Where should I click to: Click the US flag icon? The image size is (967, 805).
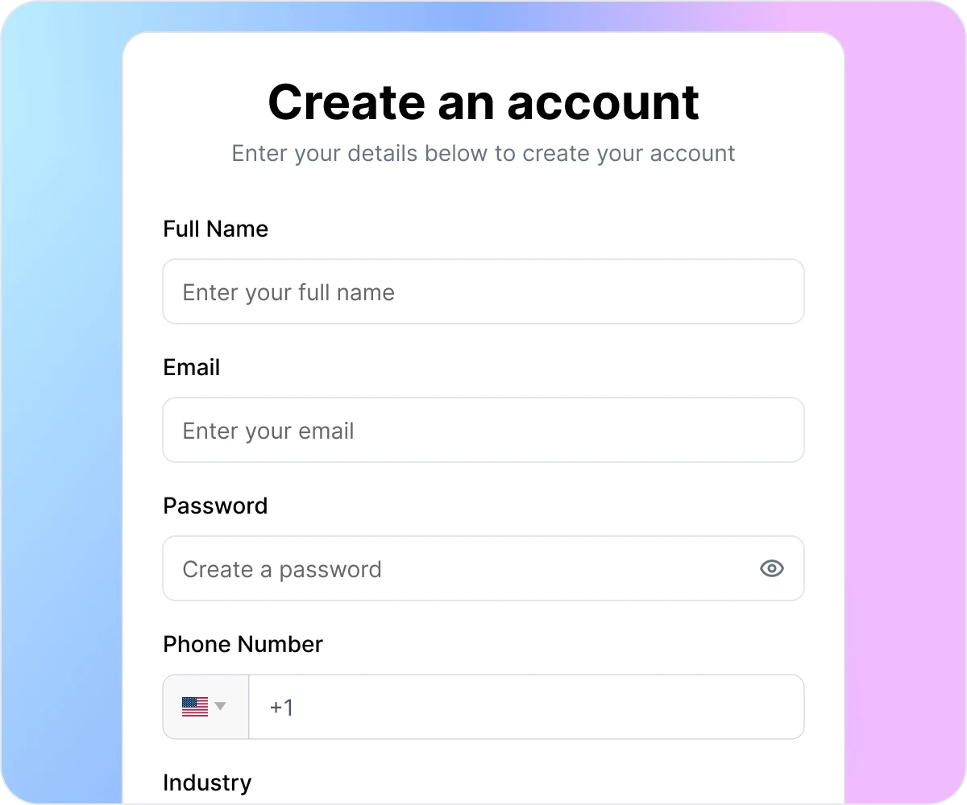(x=195, y=707)
